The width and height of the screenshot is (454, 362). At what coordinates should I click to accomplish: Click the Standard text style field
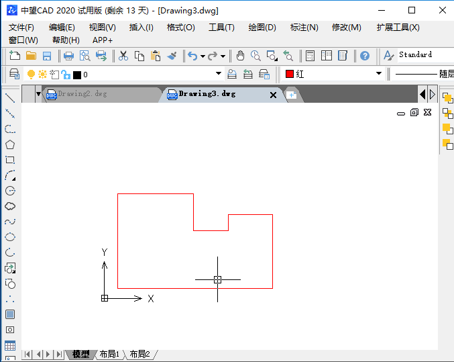(x=416, y=55)
